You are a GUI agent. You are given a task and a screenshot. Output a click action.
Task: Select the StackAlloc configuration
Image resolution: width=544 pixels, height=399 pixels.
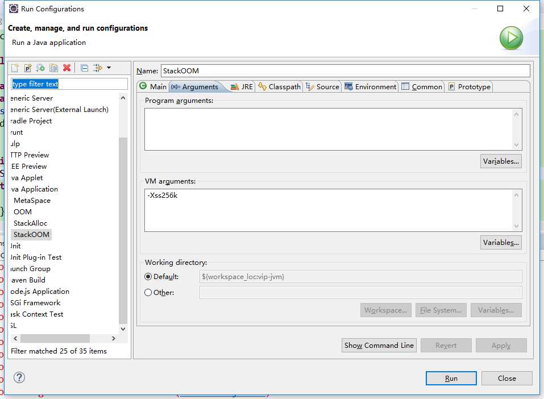pos(30,223)
